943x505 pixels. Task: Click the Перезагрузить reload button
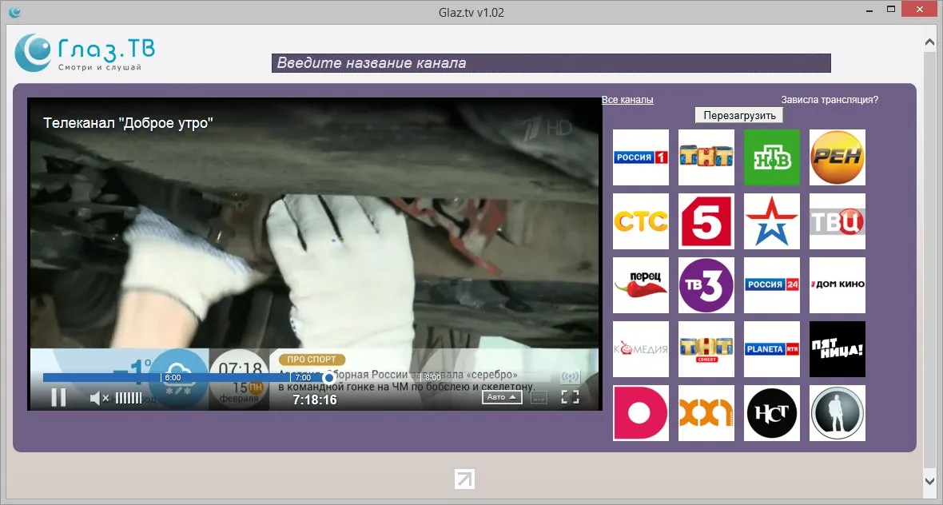point(739,115)
